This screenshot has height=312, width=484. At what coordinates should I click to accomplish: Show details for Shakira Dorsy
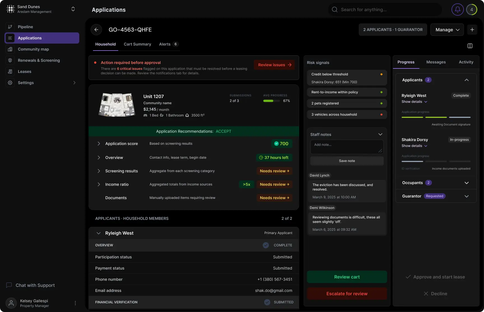(415, 146)
